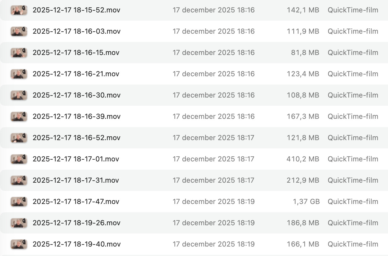Click the QuickTime-film kind for 18-16-21.mov
This screenshot has height=256, width=388.
(353, 74)
